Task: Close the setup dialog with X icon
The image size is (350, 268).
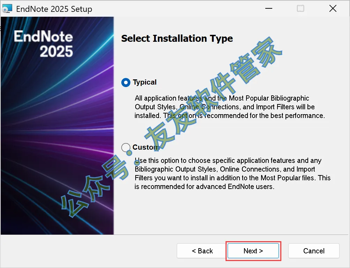Action: 333,9
